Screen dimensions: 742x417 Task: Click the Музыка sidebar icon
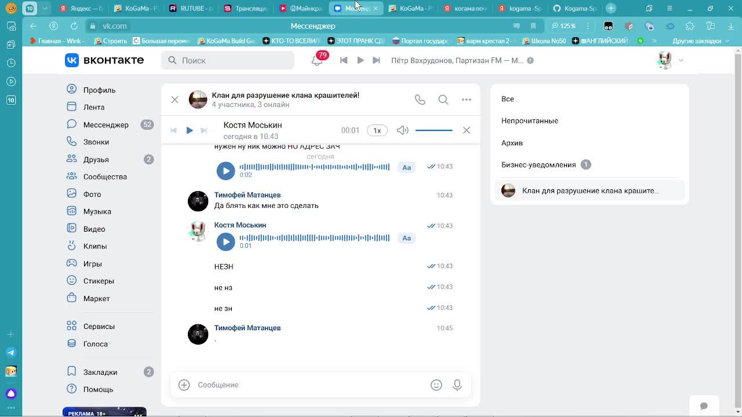pos(72,211)
